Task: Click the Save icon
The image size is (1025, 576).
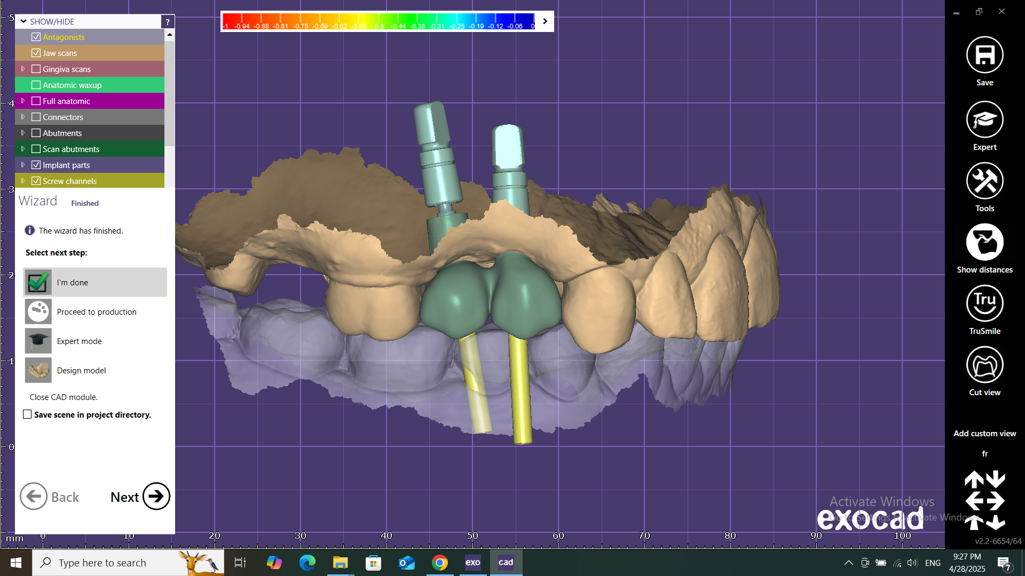Action: [x=984, y=55]
